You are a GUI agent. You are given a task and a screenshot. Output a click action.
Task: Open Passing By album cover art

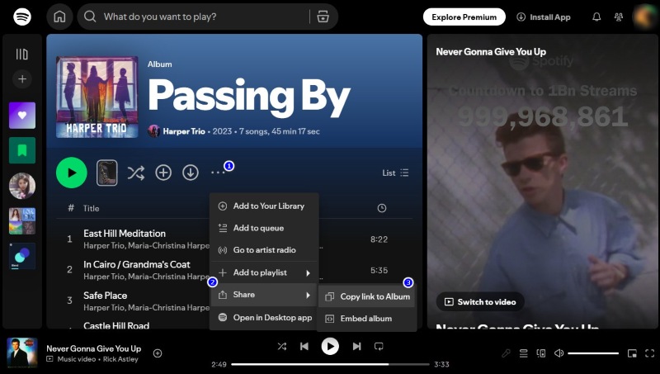coord(97,97)
